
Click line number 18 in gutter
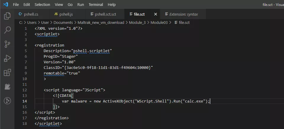point(25,123)
